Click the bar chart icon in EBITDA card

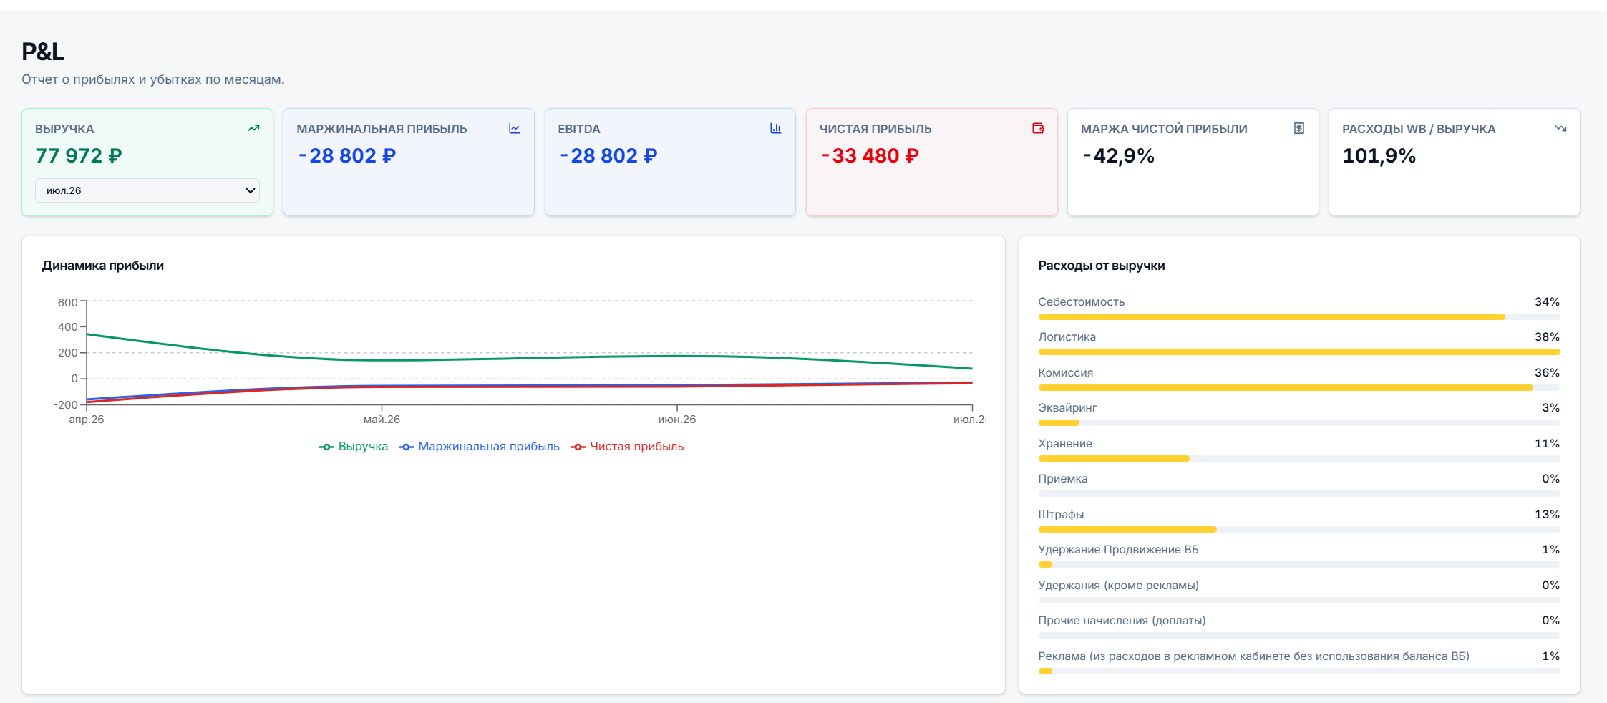tap(776, 128)
